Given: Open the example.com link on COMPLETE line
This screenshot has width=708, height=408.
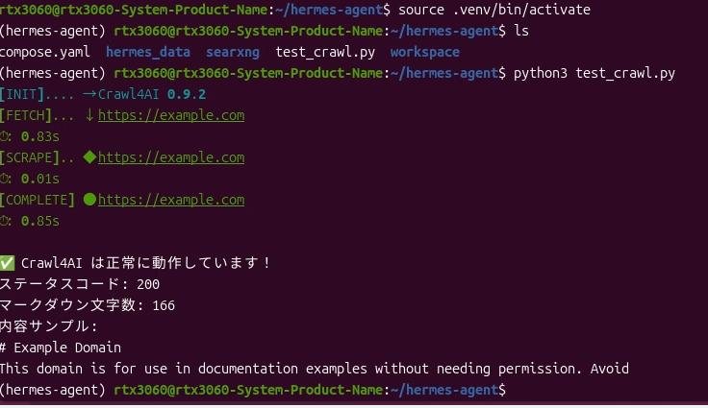Looking at the screenshot, I should coord(171,200).
